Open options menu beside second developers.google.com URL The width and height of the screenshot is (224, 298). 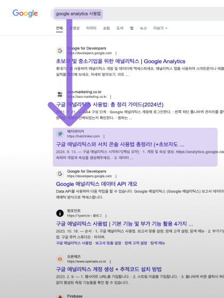pyautogui.click(x=116, y=176)
